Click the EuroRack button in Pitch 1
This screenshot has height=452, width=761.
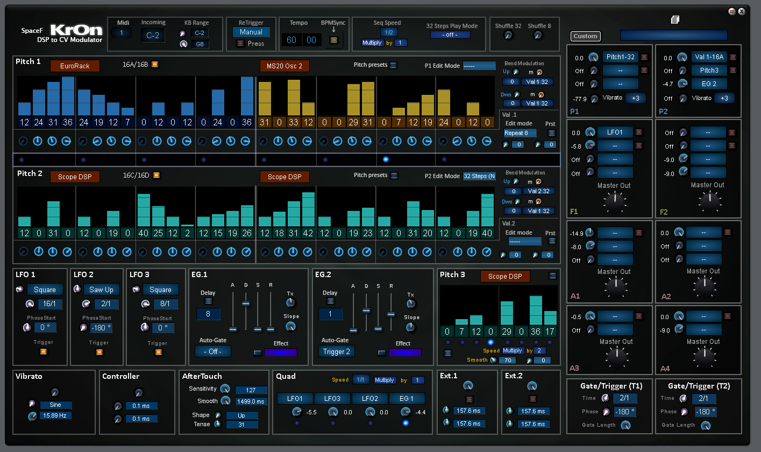coord(75,66)
